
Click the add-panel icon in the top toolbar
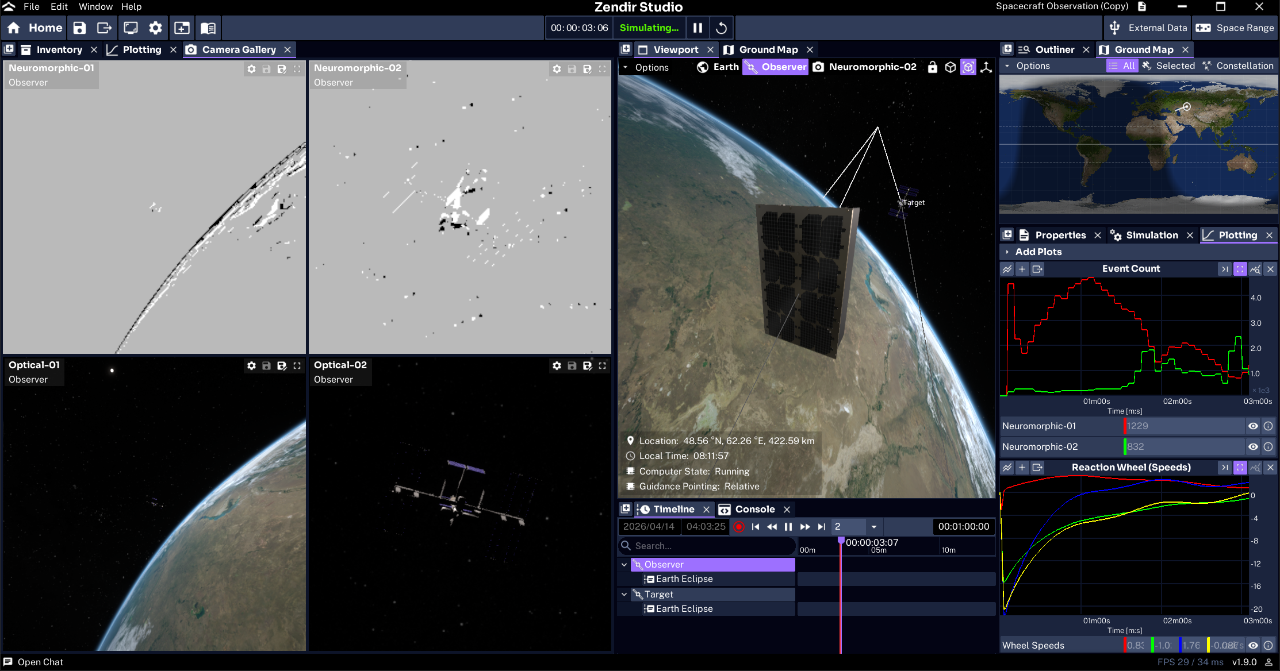click(x=182, y=28)
